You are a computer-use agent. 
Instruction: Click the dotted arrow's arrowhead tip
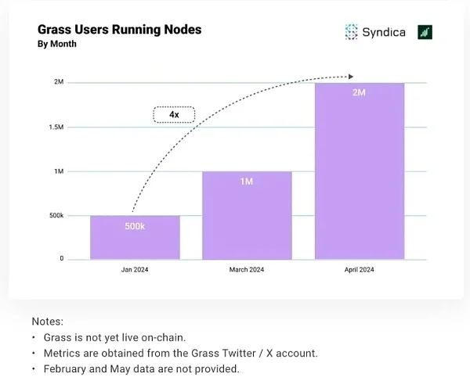350,77
